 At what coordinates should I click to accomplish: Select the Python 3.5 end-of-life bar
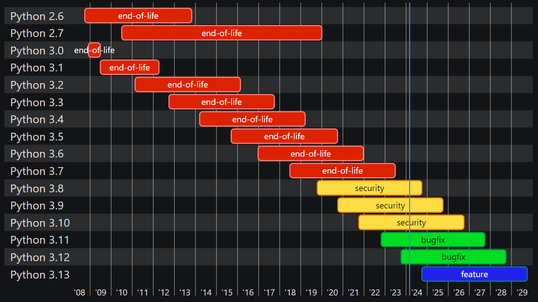tap(284, 136)
